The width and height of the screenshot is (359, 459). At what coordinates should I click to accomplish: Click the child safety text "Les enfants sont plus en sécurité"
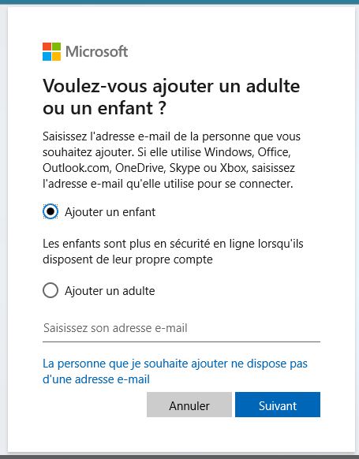173,252
